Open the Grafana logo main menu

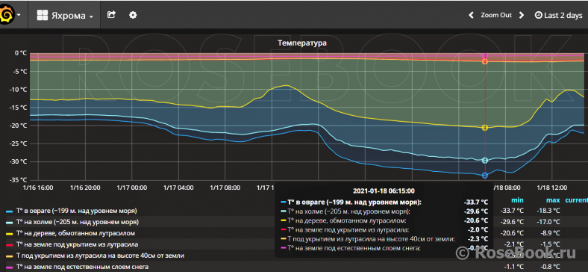point(10,15)
